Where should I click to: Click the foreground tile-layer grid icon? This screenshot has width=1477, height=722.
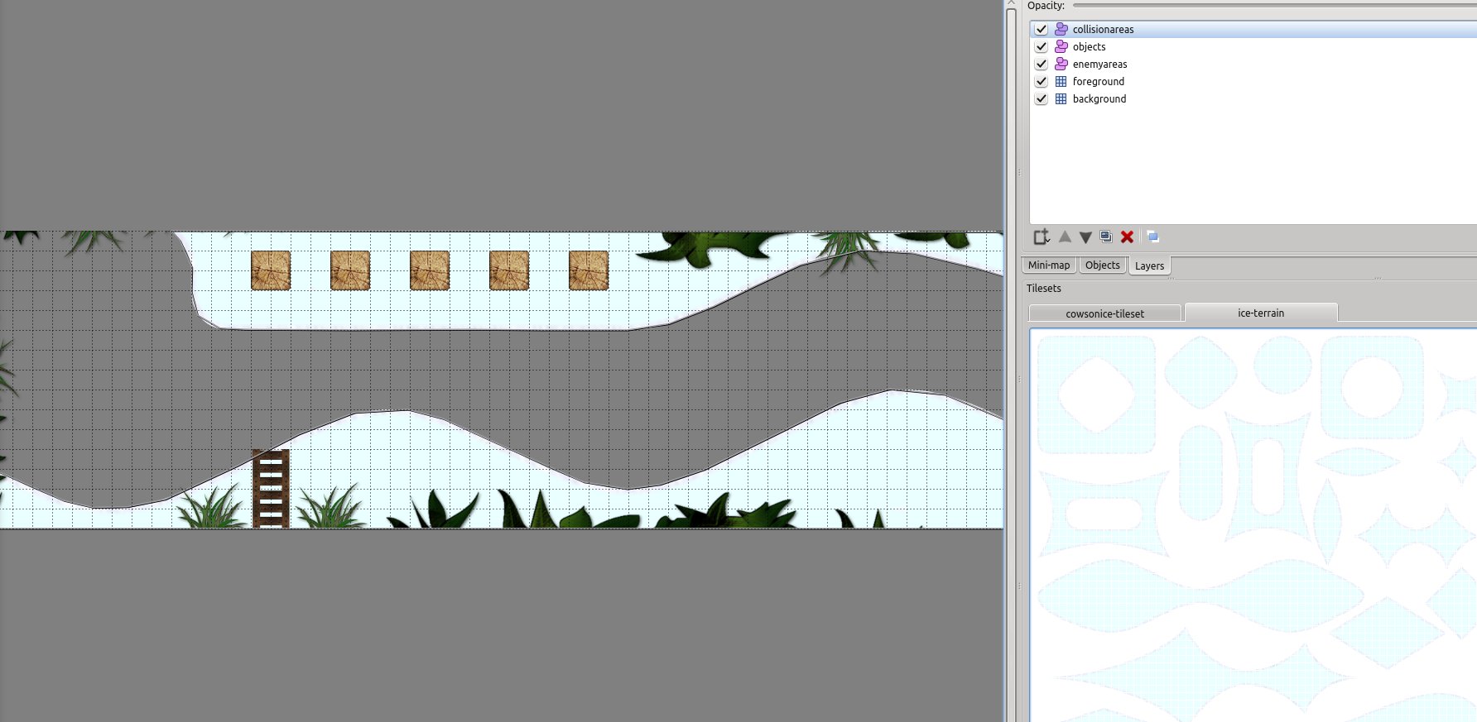pyautogui.click(x=1061, y=81)
